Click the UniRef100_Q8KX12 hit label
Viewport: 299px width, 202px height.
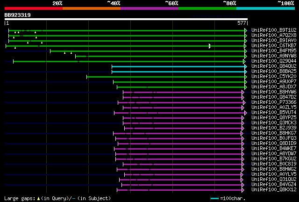point(274,190)
